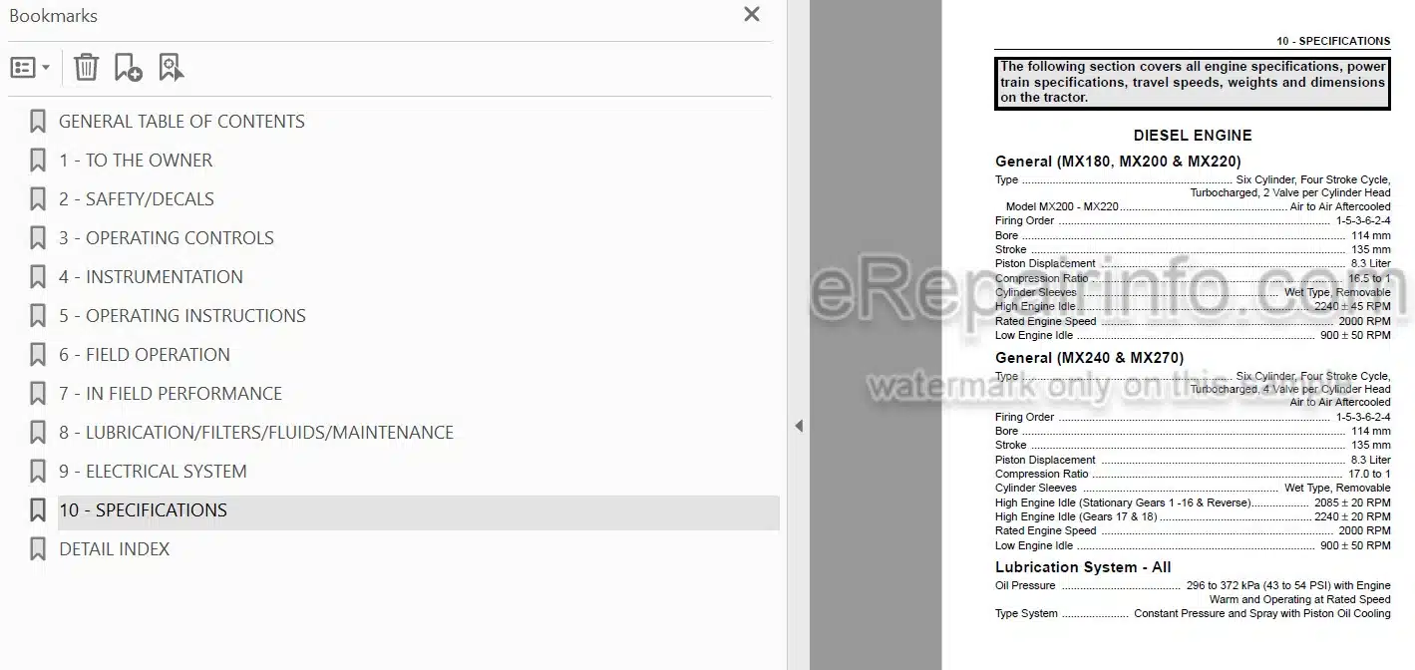Click the boxed section introduction paragraph

click(x=1193, y=83)
